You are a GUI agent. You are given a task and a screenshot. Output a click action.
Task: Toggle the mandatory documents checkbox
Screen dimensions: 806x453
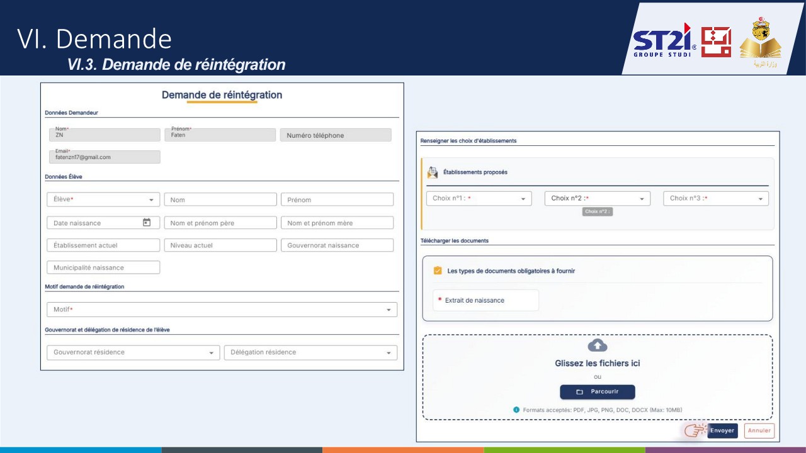pyautogui.click(x=438, y=271)
